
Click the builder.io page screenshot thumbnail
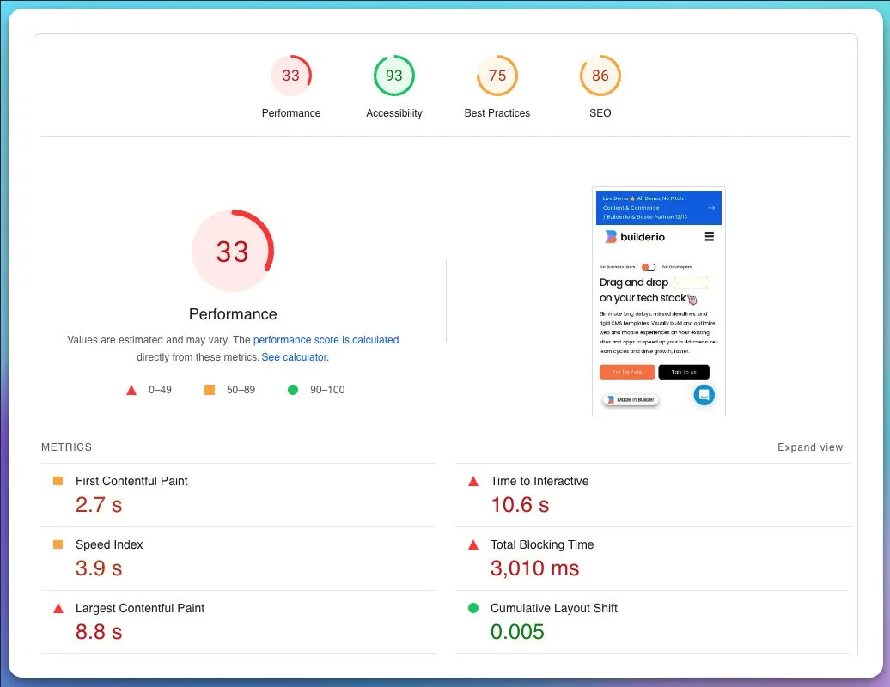coord(658,301)
